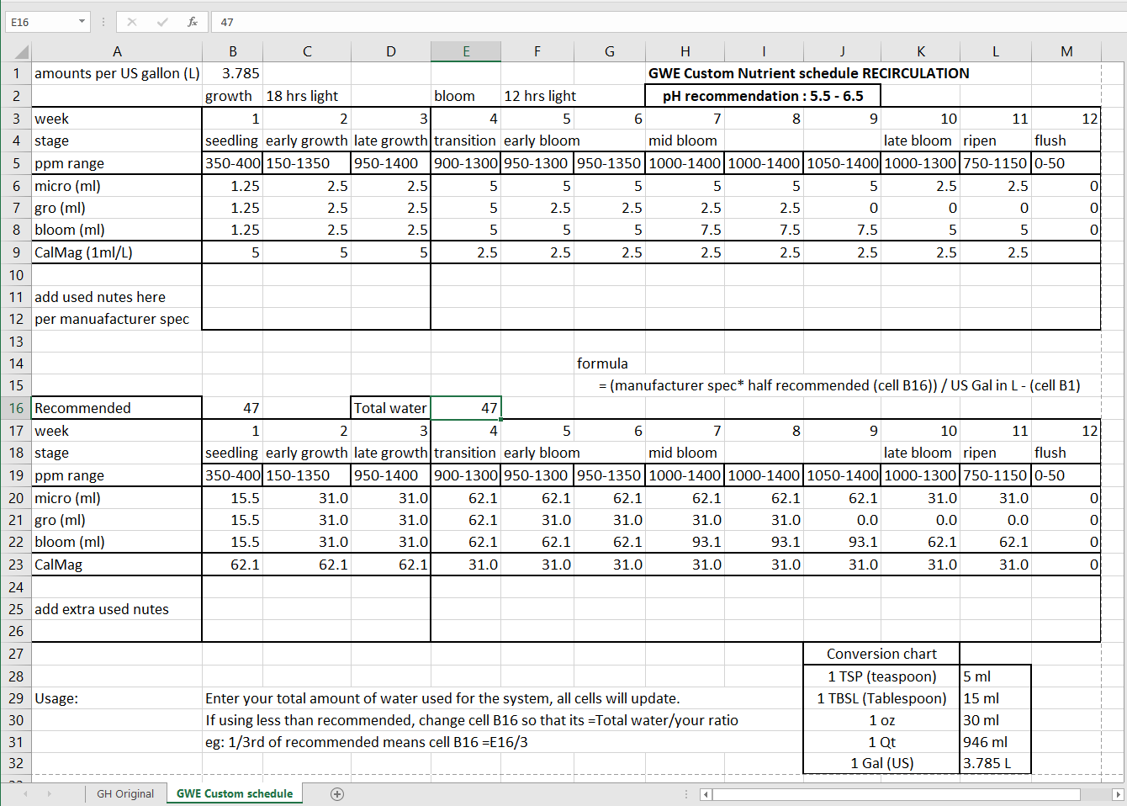Open the Name Box dropdown arrow

(x=82, y=22)
